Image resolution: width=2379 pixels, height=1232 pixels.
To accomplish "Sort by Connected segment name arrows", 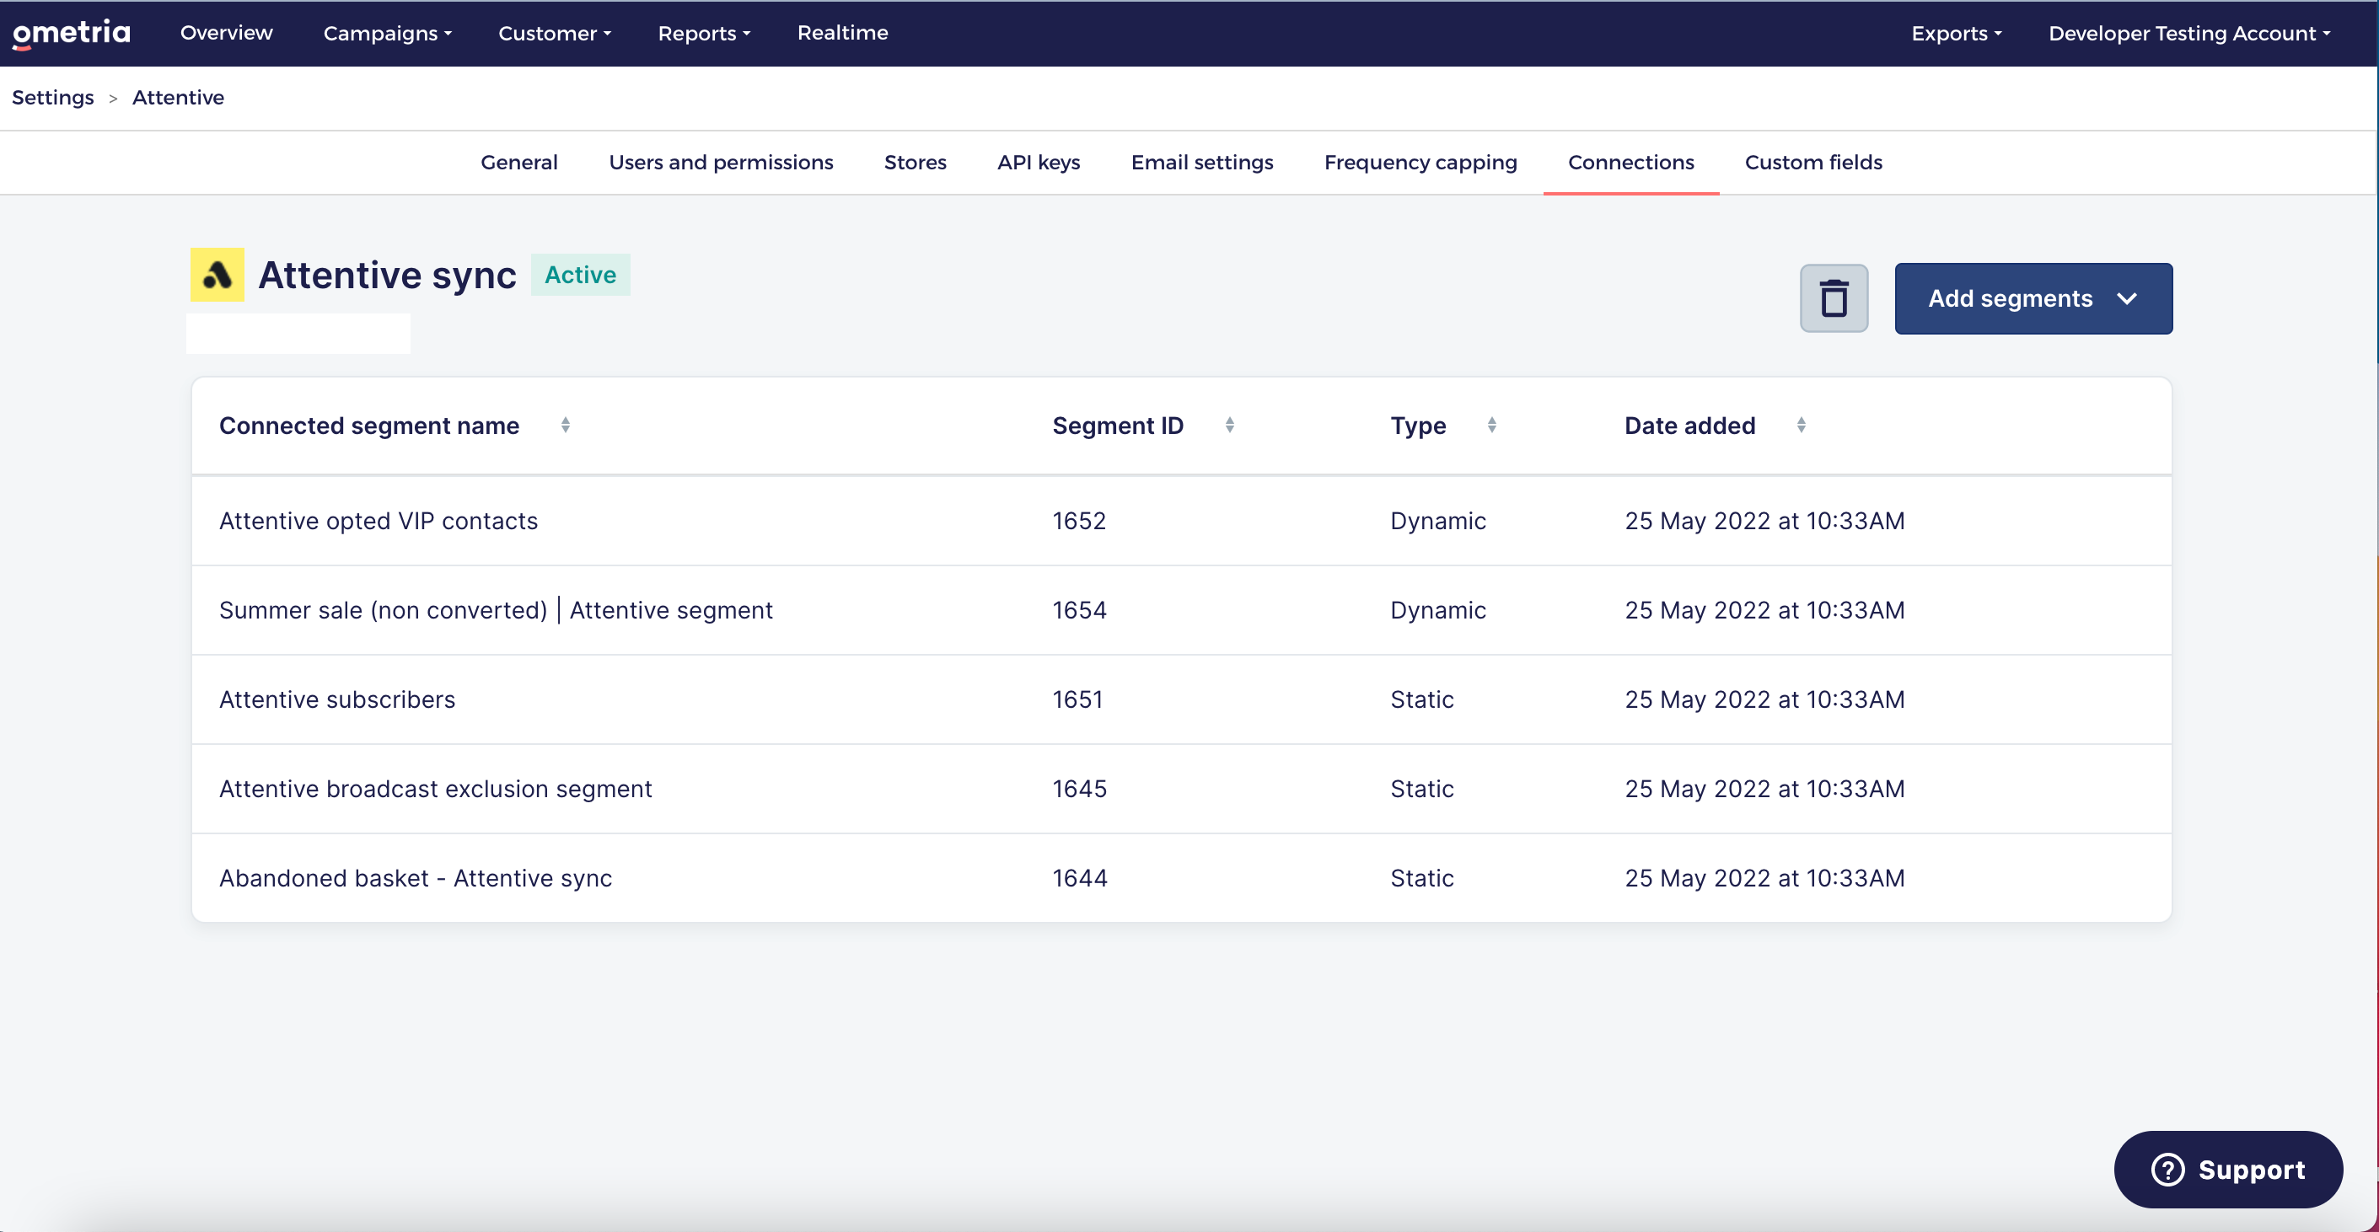I will point(565,425).
